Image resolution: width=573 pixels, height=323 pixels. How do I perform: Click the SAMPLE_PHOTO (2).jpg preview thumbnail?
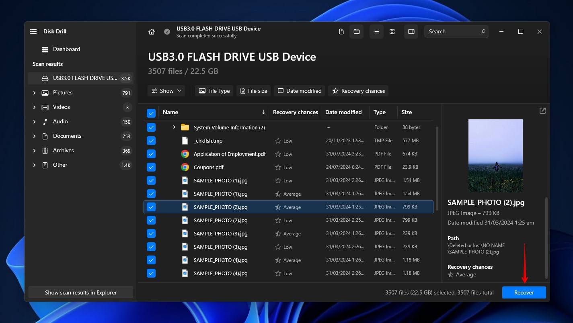(495, 155)
